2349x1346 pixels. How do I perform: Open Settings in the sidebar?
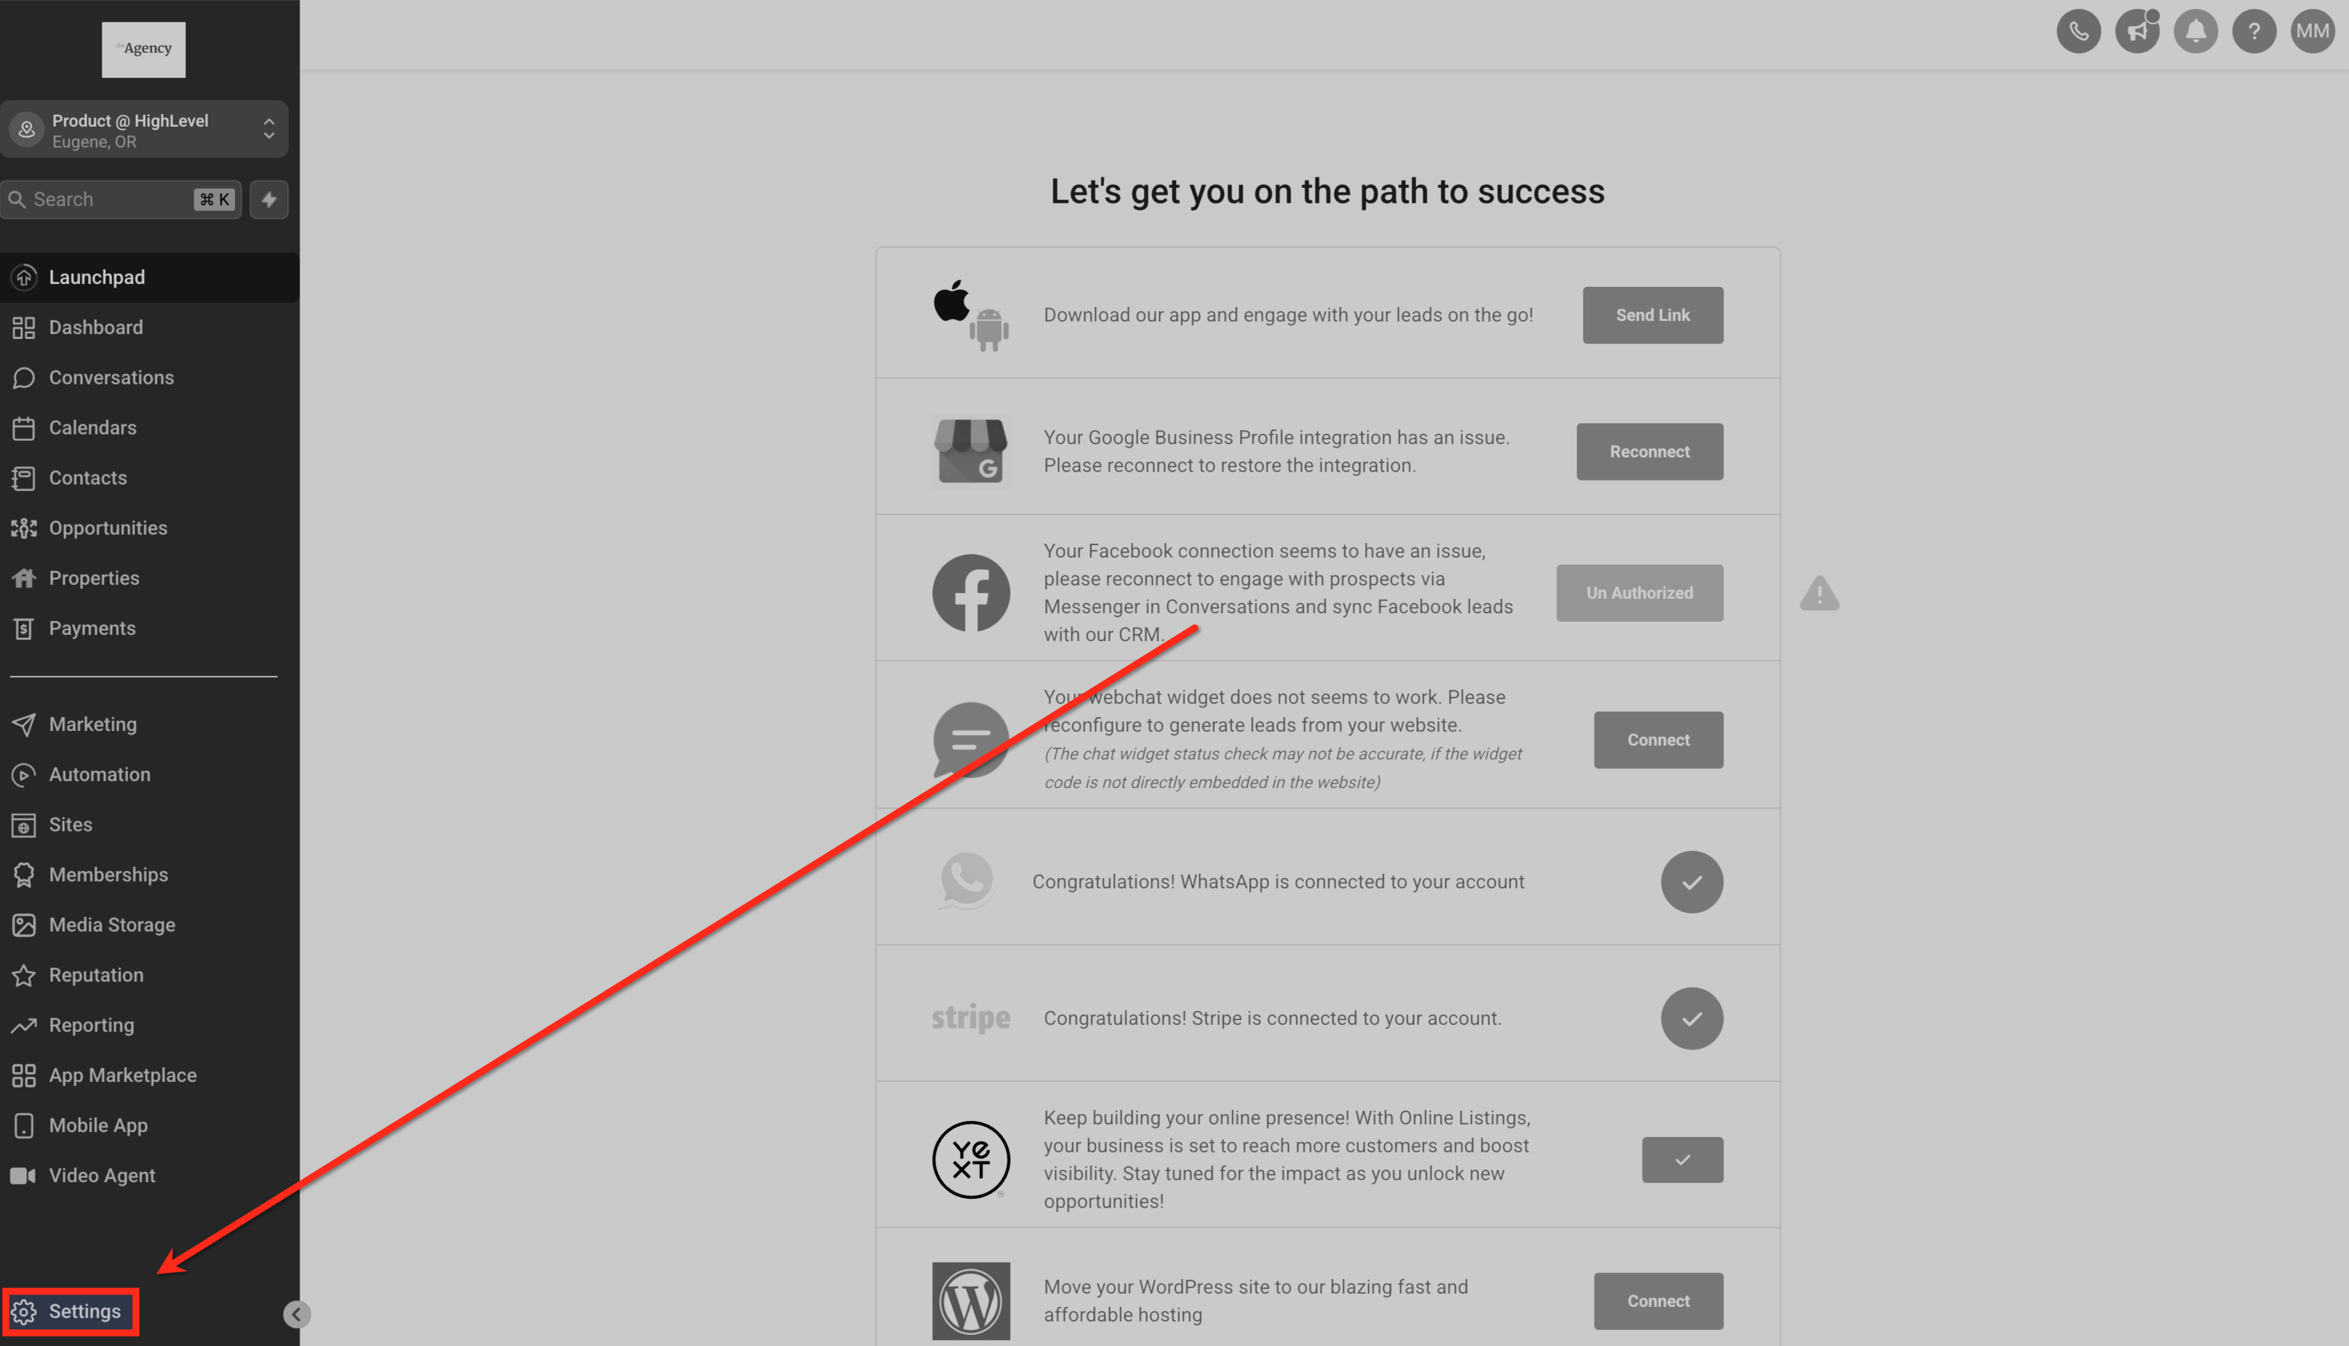[70, 1312]
